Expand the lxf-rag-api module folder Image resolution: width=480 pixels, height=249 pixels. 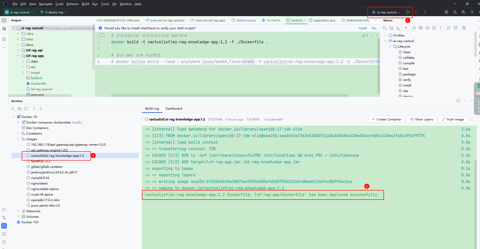[x=18, y=50]
